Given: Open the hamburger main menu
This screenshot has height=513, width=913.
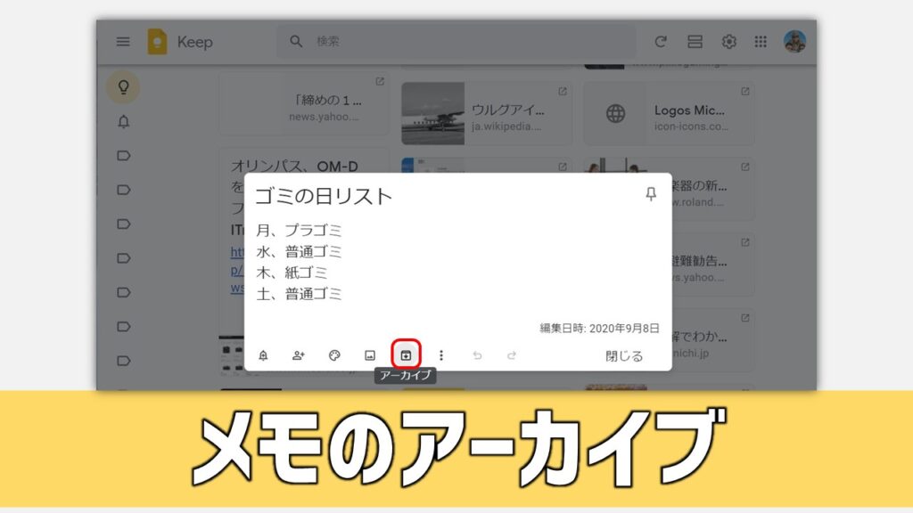Looking at the screenshot, I should click(x=123, y=42).
